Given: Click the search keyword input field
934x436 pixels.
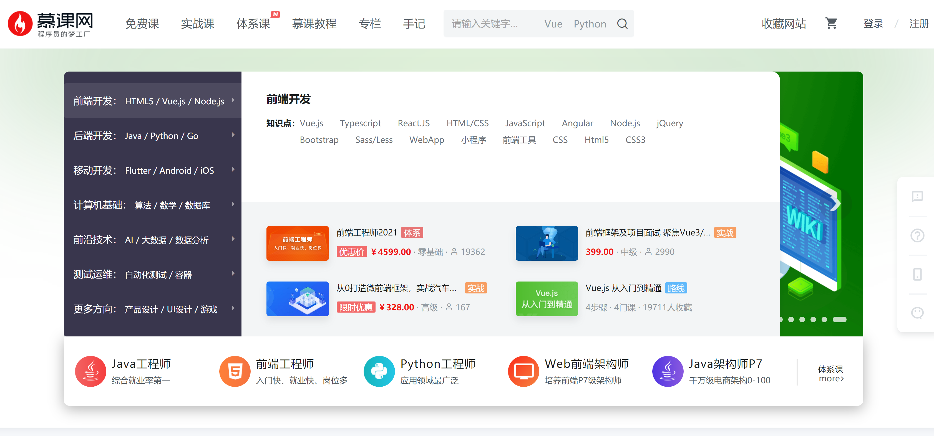Looking at the screenshot, I should (493, 24).
